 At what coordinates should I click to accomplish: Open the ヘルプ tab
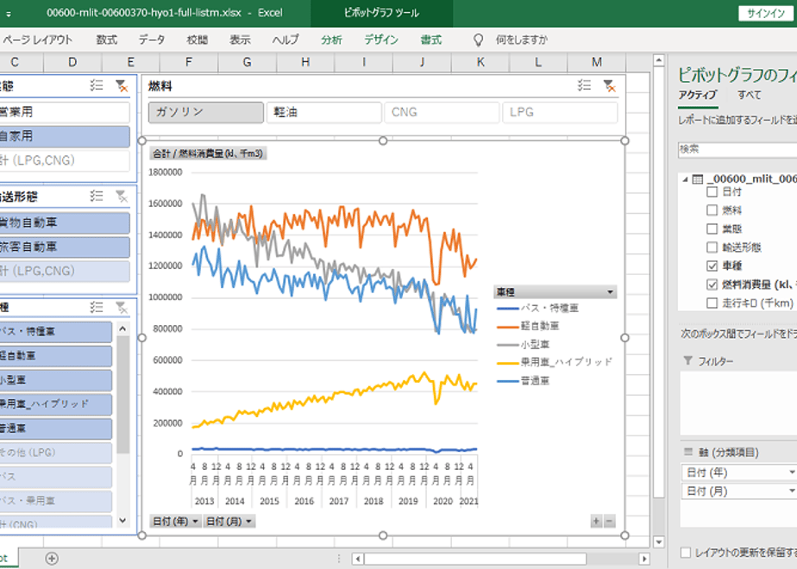(x=286, y=40)
